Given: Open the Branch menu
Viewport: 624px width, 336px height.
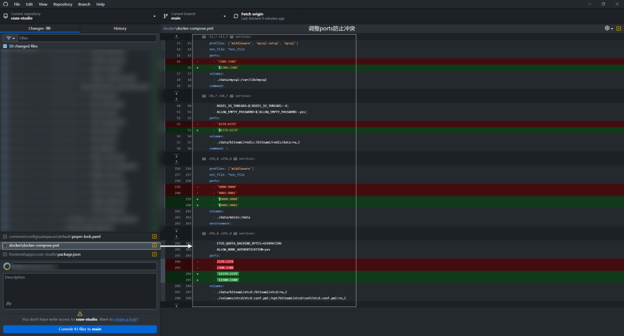Looking at the screenshot, I should [84, 5].
